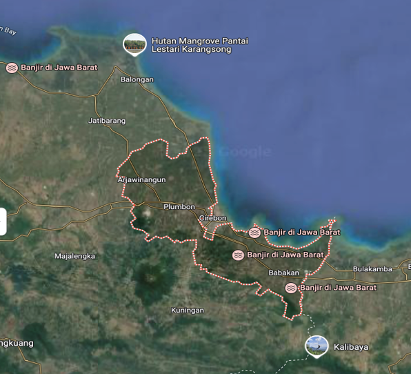Select the Plumbon place label
This screenshot has width=411, height=374.
(x=179, y=207)
